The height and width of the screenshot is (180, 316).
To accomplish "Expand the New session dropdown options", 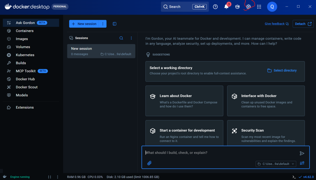I will click(103, 24).
